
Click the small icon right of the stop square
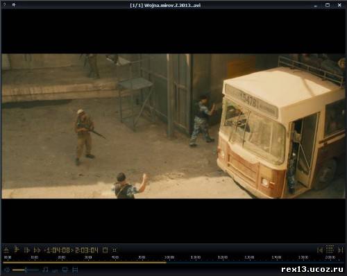click(115, 250)
